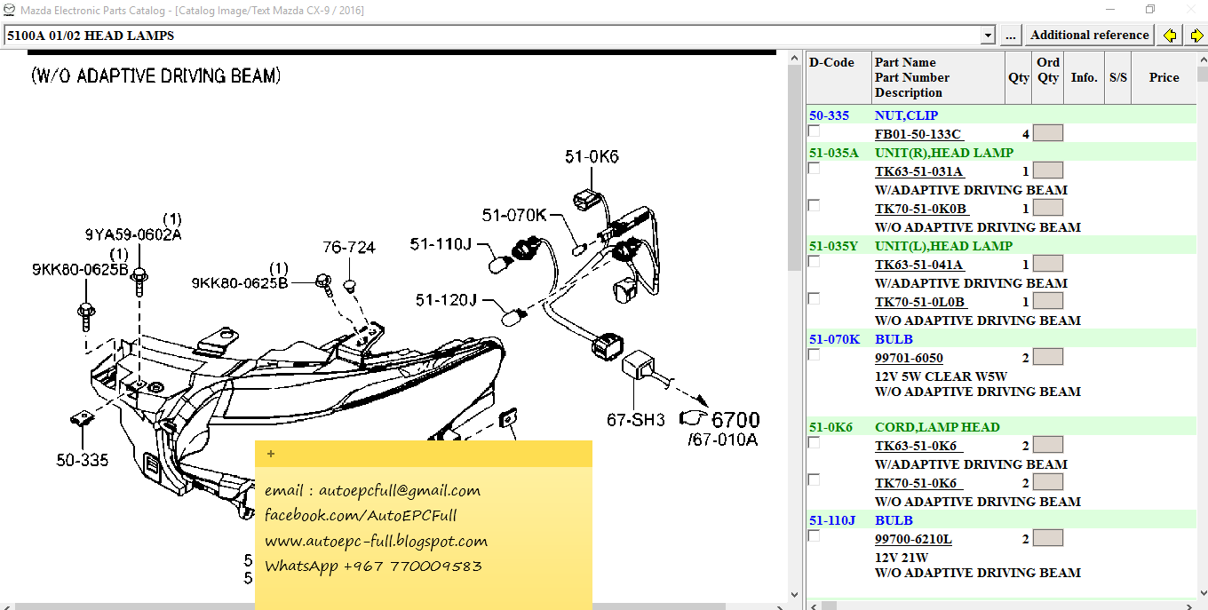The image size is (1208, 610).
Task: Open part number link TK70-51-0K6
Action: [x=919, y=483]
